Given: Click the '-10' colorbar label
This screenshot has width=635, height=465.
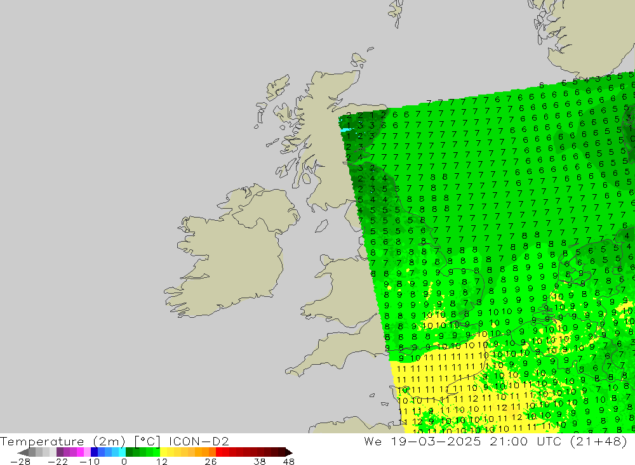Looking at the screenshot, I should [89, 461].
